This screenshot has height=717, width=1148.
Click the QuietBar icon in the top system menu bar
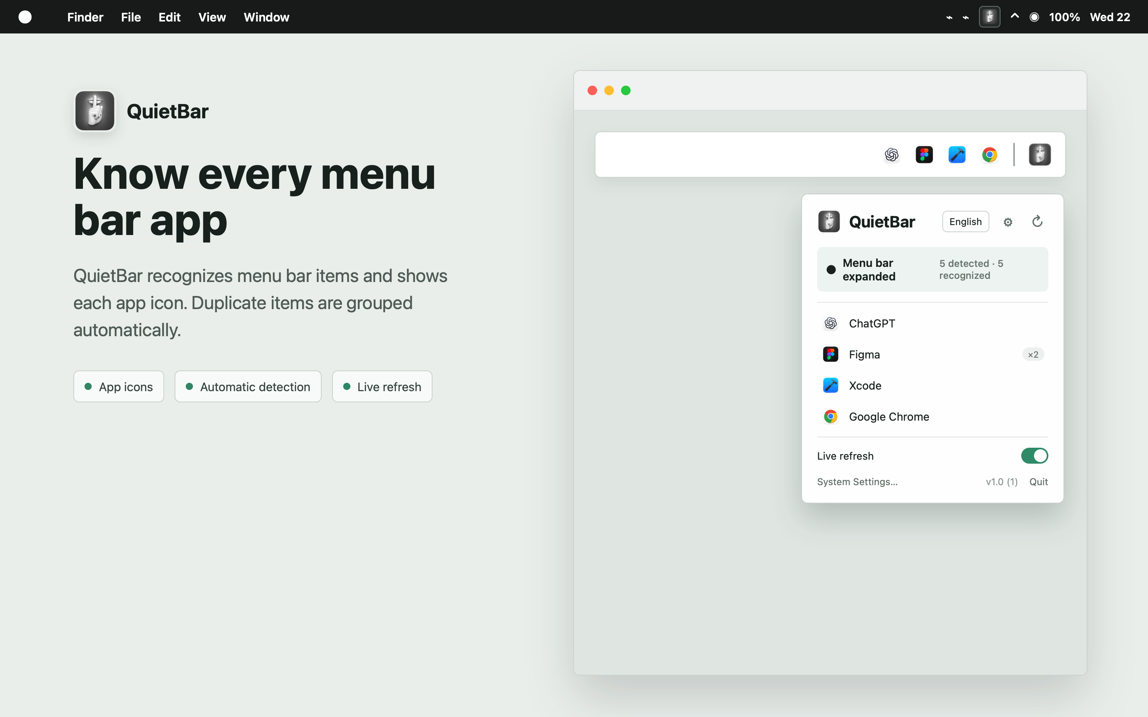pyautogui.click(x=989, y=17)
